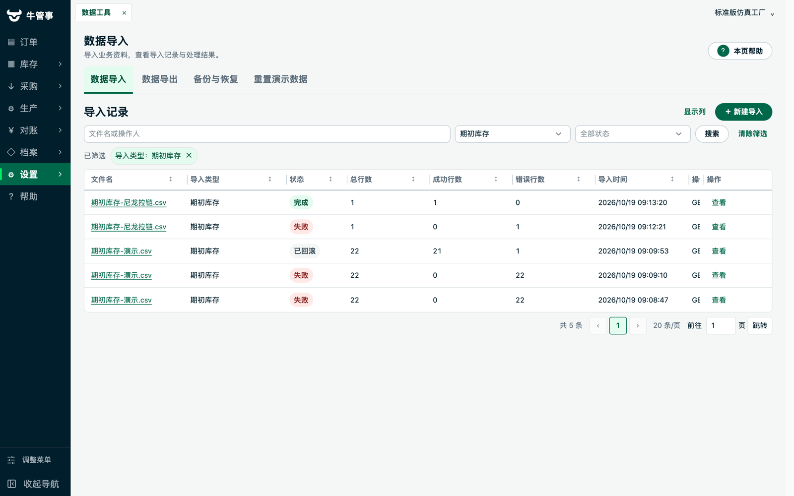The width and height of the screenshot is (794, 496).
Task: Open the 20 条/页 page size selector
Action: pos(666,326)
